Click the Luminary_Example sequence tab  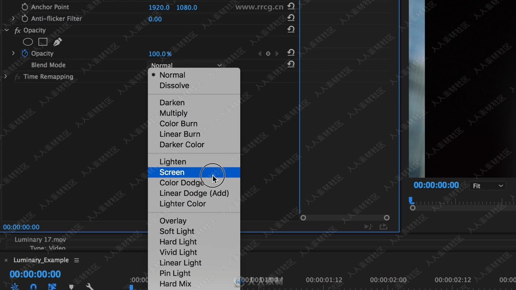pos(41,260)
